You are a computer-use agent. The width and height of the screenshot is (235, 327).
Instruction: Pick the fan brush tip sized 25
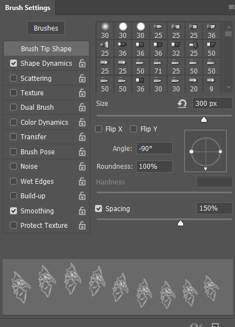[x=105, y=48]
